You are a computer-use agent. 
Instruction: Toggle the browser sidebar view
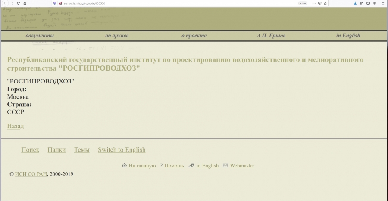(368, 3)
